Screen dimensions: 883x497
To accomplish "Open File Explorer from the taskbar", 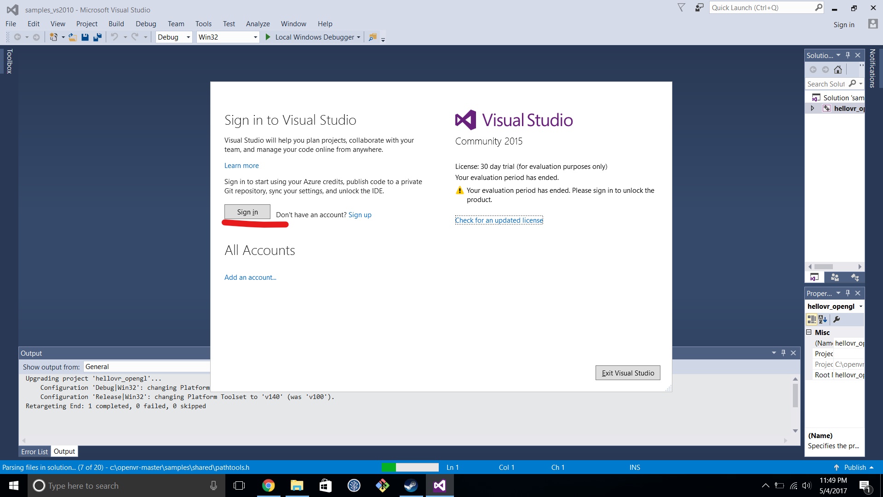I will 297,485.
